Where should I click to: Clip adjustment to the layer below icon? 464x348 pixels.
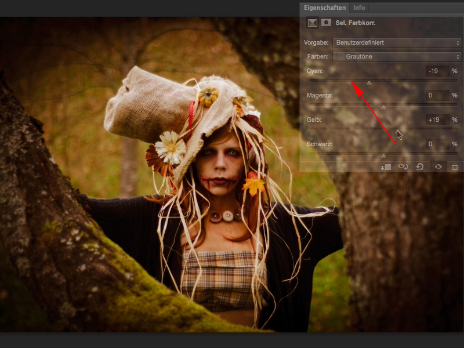click(386, 167)
